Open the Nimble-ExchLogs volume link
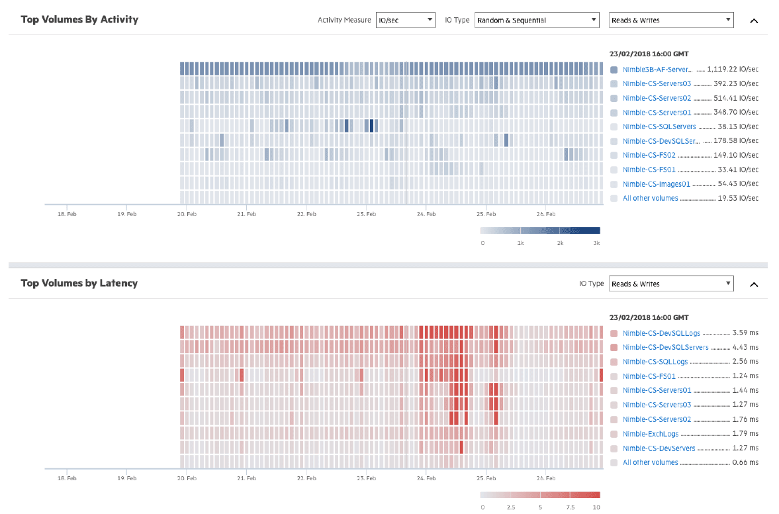This screenshot has height=514, width=779. tap(651, 433)
